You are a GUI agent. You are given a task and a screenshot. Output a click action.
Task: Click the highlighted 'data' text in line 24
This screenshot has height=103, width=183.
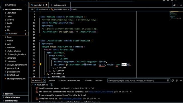[124, 65]
